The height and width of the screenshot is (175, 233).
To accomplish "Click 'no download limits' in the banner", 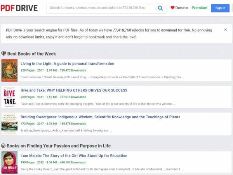I will point(29,37).
